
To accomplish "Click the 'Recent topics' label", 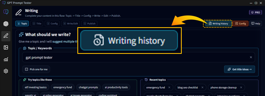I will [157, 80].
